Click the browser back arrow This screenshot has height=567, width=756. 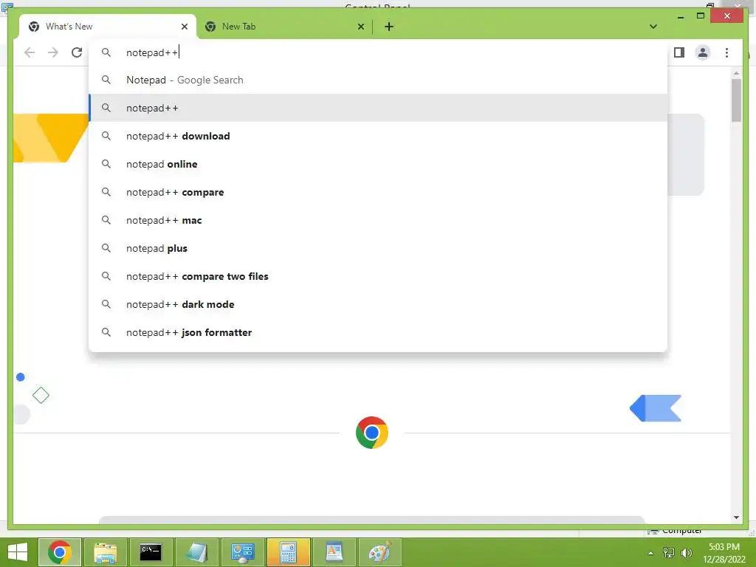tap(30, 52)
